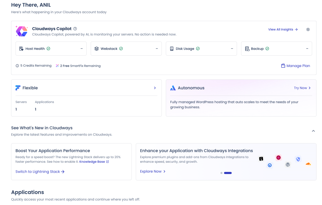
Task: Click the Cloudways Copilot title
Action: click(x=52, y=29)
